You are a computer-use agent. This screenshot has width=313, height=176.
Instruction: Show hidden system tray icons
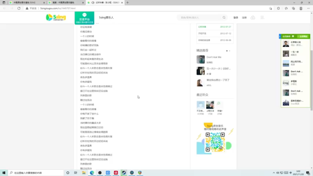(273, 173)
